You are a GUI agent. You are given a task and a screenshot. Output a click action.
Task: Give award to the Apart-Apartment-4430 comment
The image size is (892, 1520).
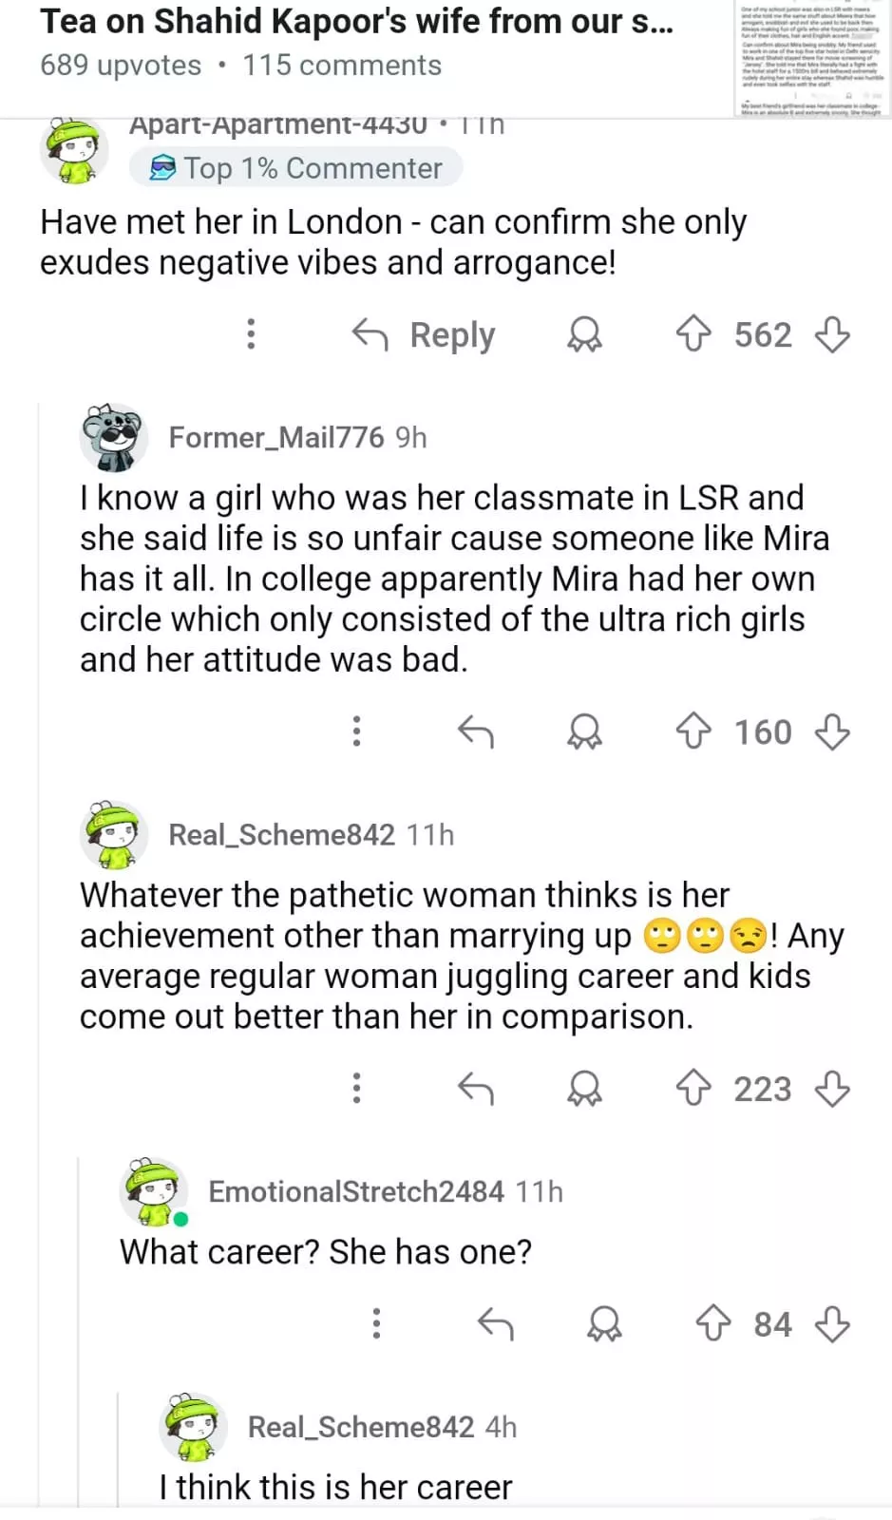pos(584,334)
